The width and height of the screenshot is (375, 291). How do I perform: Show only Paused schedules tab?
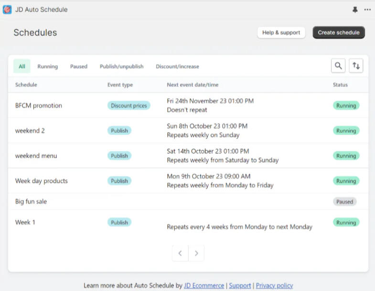79,66
